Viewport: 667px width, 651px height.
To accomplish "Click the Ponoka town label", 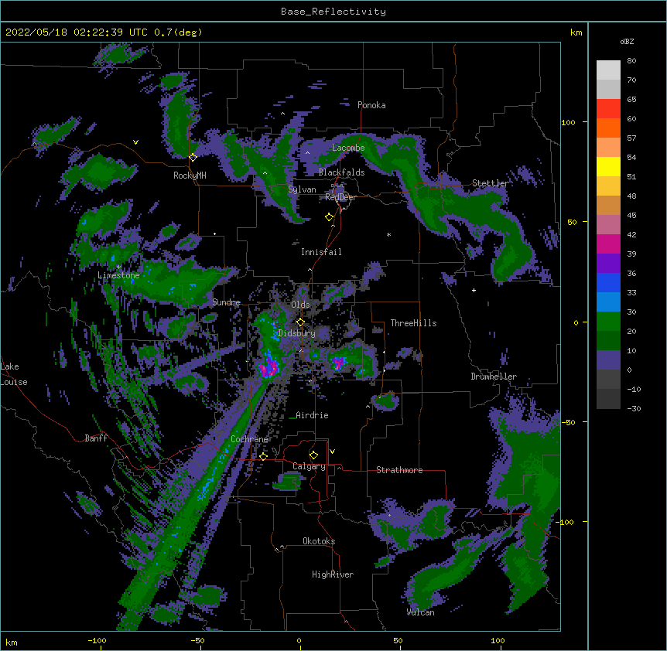I will pyautogui.click(x=371, y=105).
